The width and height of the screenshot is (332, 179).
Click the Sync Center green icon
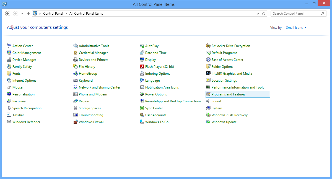click(x=142, y=108)
